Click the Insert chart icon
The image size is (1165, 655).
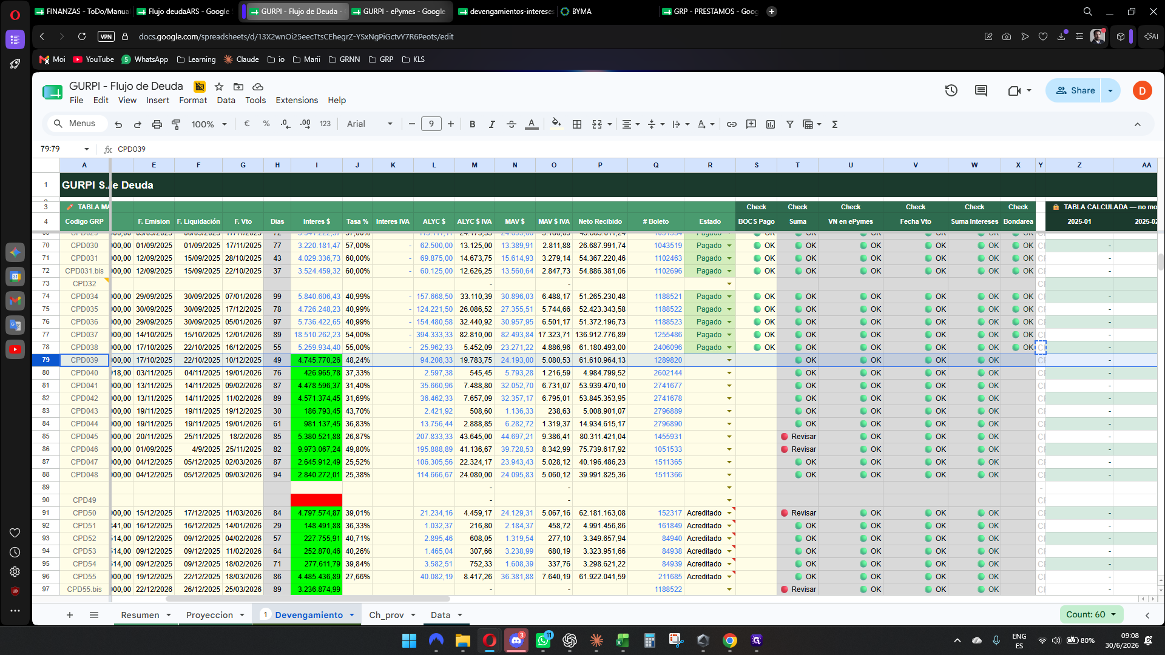(x=771, y=124)
